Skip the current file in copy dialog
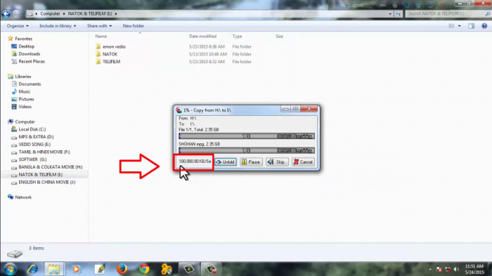The height and width of the screenshot is (276, 492). [x=277, y=162]
